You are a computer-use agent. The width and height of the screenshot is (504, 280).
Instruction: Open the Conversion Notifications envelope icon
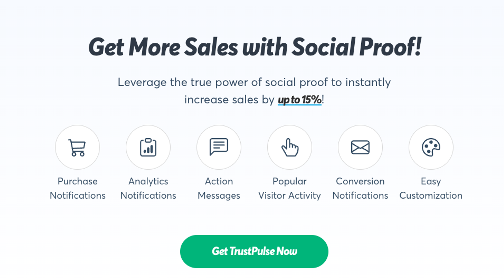360,147
